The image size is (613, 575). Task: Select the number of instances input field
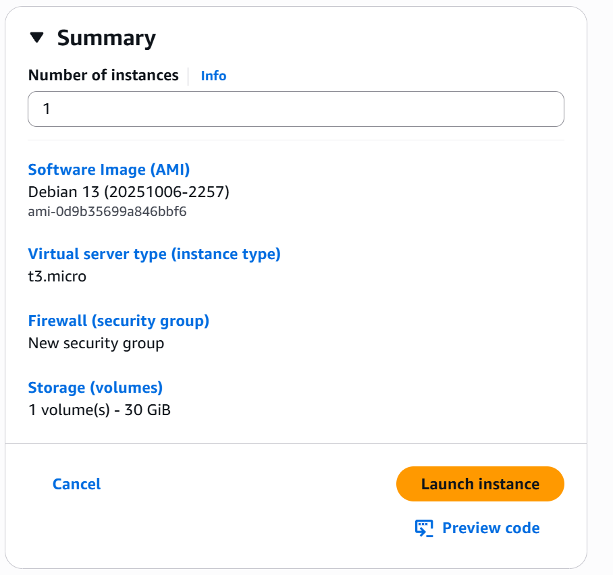[296, 109]
